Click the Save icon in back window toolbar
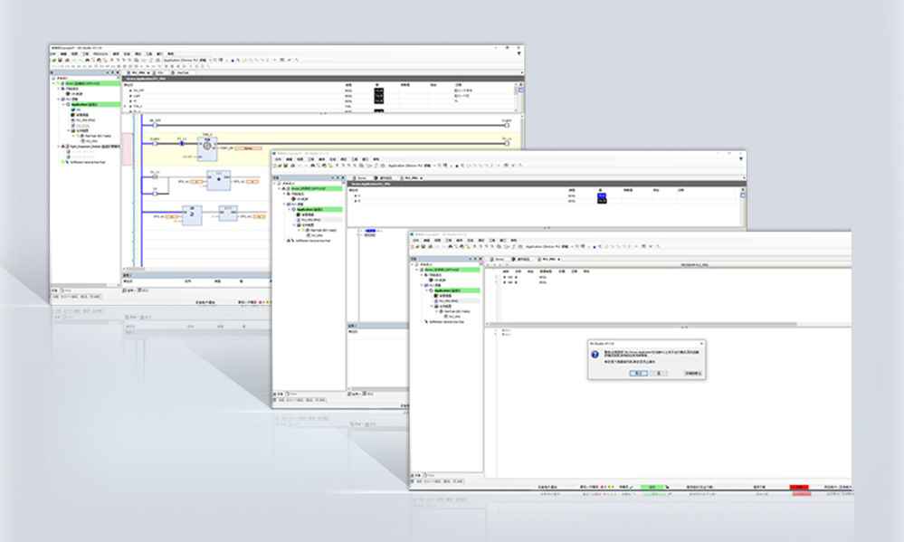Viewport: 904px width, 542px height. coord(60,61)
